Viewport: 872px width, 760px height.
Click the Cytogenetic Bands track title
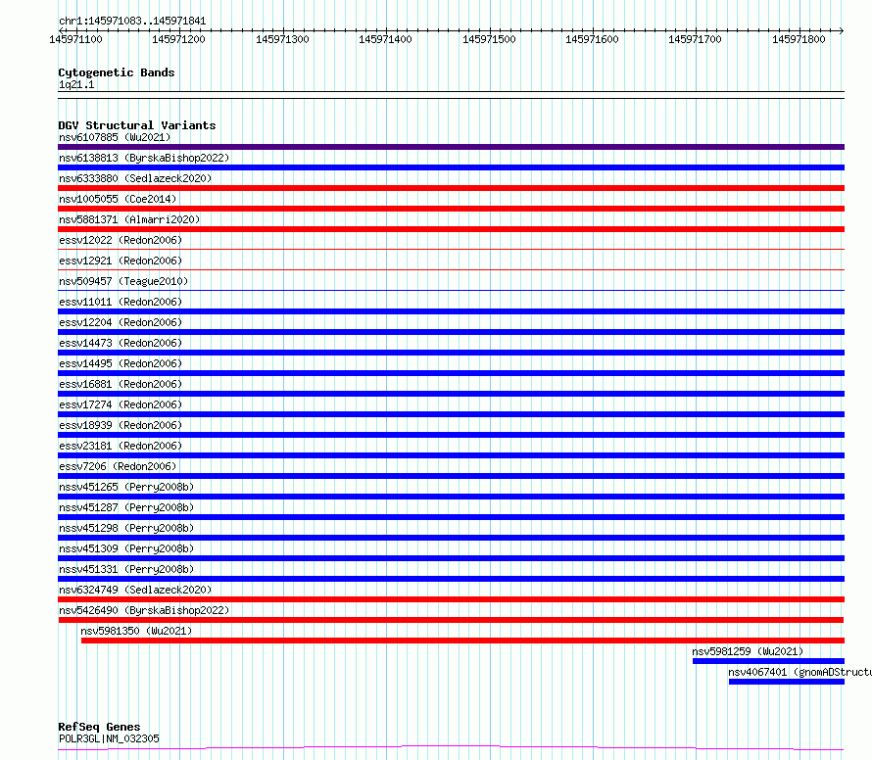[x=117, y=72]
